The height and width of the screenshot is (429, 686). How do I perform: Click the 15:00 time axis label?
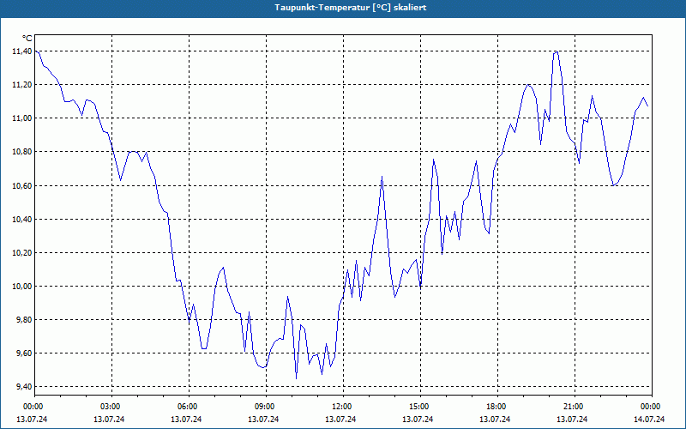[x=418, y=407]
